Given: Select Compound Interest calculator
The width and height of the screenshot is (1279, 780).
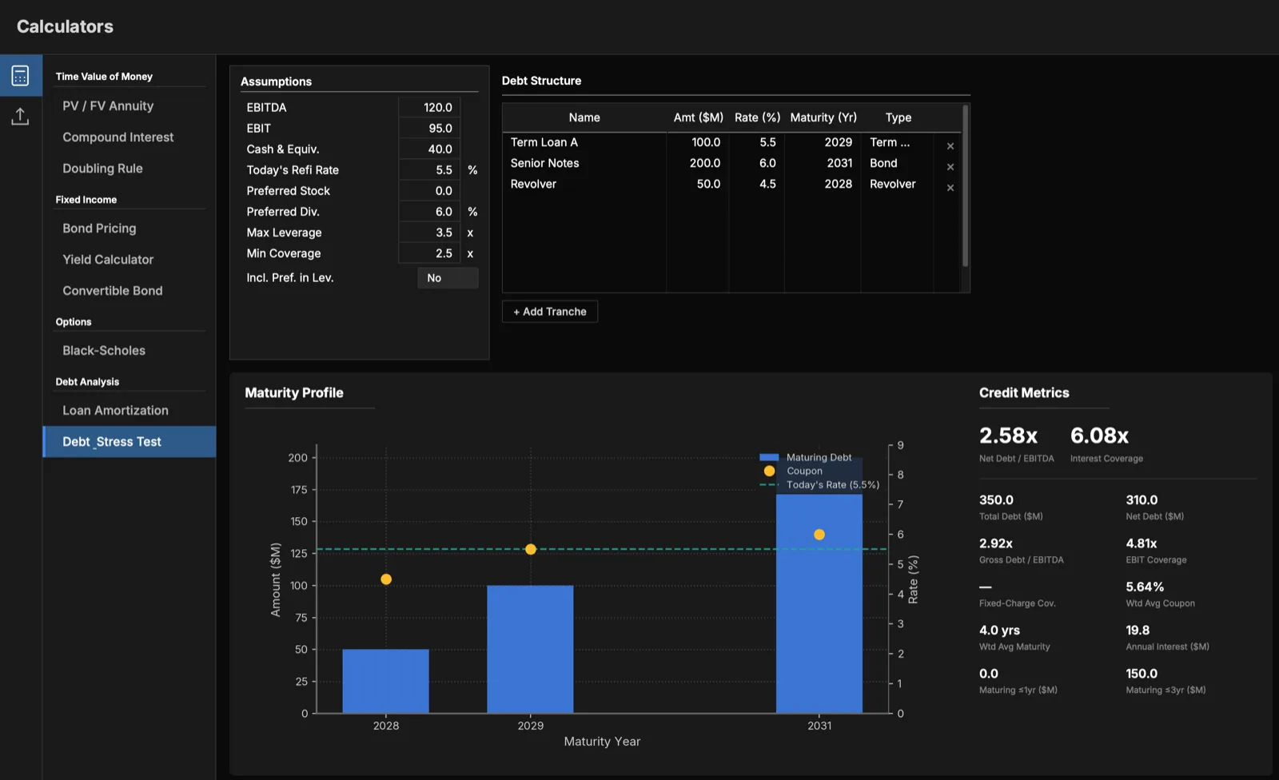Looking at the screenshot, I should click(x=118, y=137).
